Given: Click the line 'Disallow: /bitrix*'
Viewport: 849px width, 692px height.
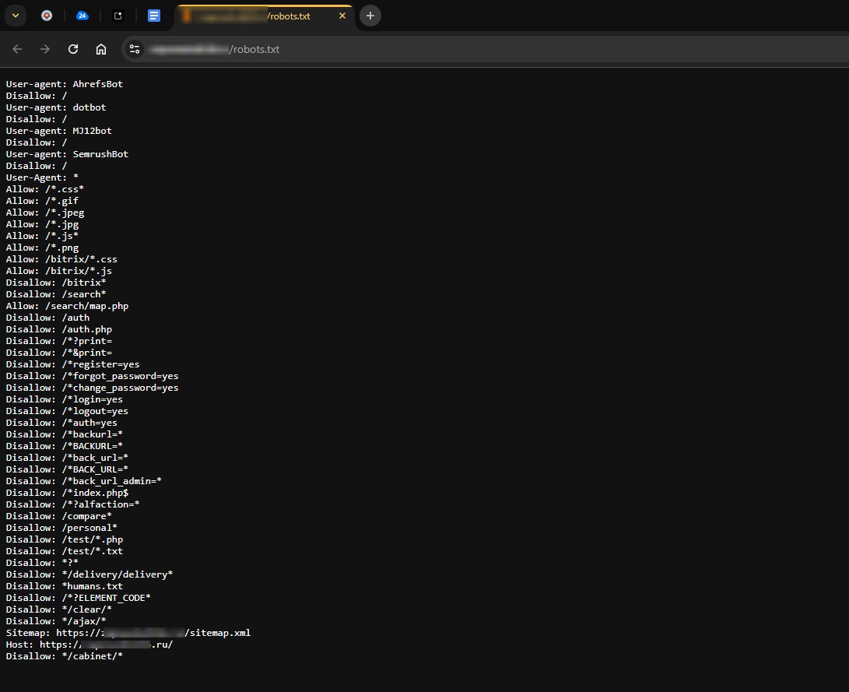Looking at the screenshot, I should 56,282.
